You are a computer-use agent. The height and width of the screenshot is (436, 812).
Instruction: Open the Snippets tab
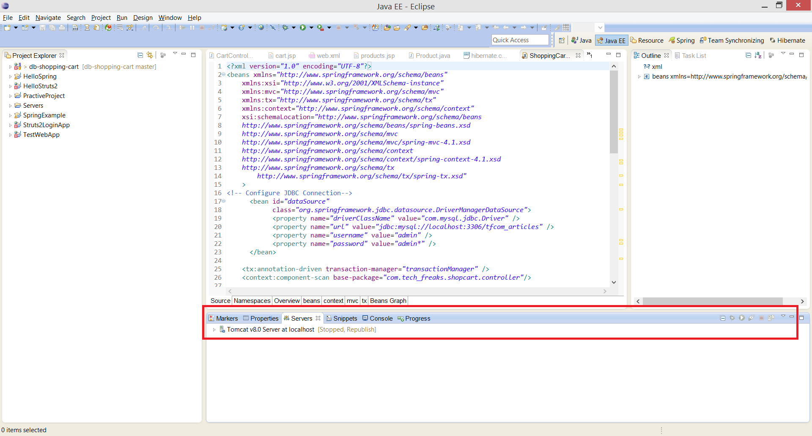click(341, 318)
